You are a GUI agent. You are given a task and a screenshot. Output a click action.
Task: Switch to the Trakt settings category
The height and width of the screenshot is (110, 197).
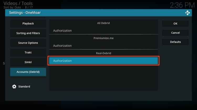point(28,52)
